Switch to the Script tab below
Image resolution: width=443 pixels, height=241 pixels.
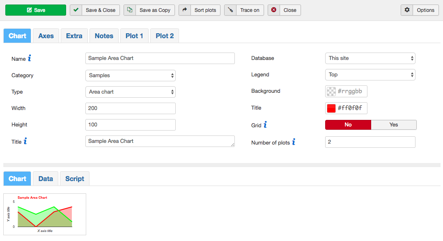(x=74, y=179)
